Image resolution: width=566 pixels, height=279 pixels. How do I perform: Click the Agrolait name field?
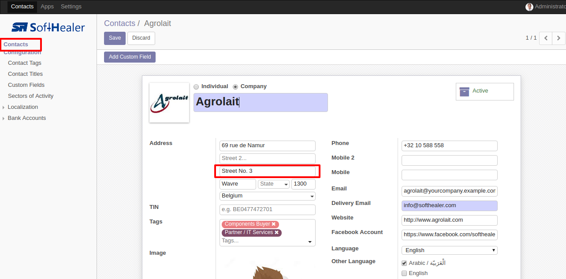261,102
